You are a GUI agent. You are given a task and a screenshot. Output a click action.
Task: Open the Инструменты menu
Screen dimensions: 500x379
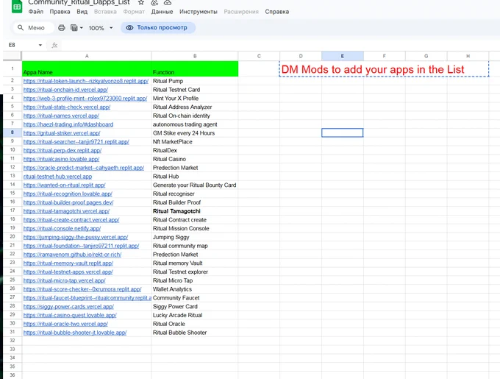pos(198,12)
